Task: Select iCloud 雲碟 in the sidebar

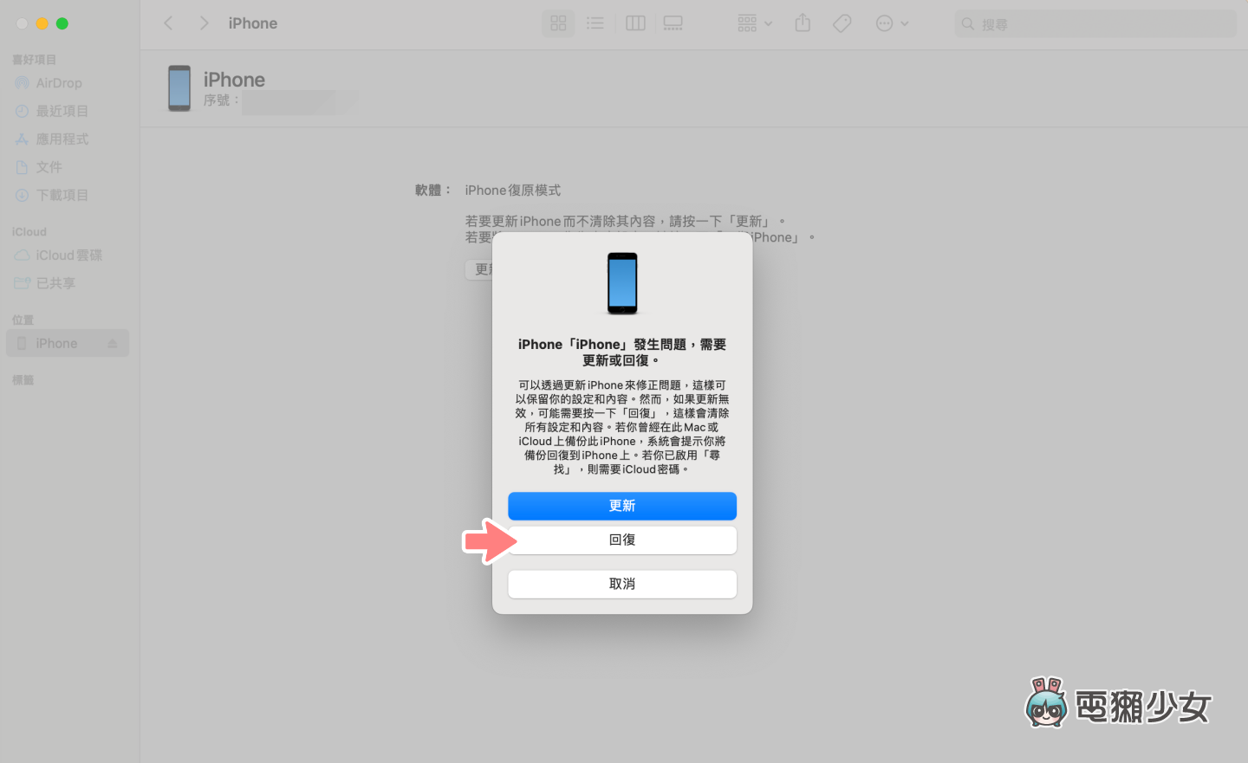Action: tap(69, 255)
